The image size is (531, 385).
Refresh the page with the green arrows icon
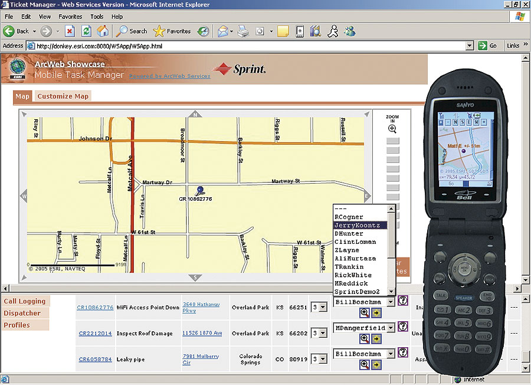point(87,31)
